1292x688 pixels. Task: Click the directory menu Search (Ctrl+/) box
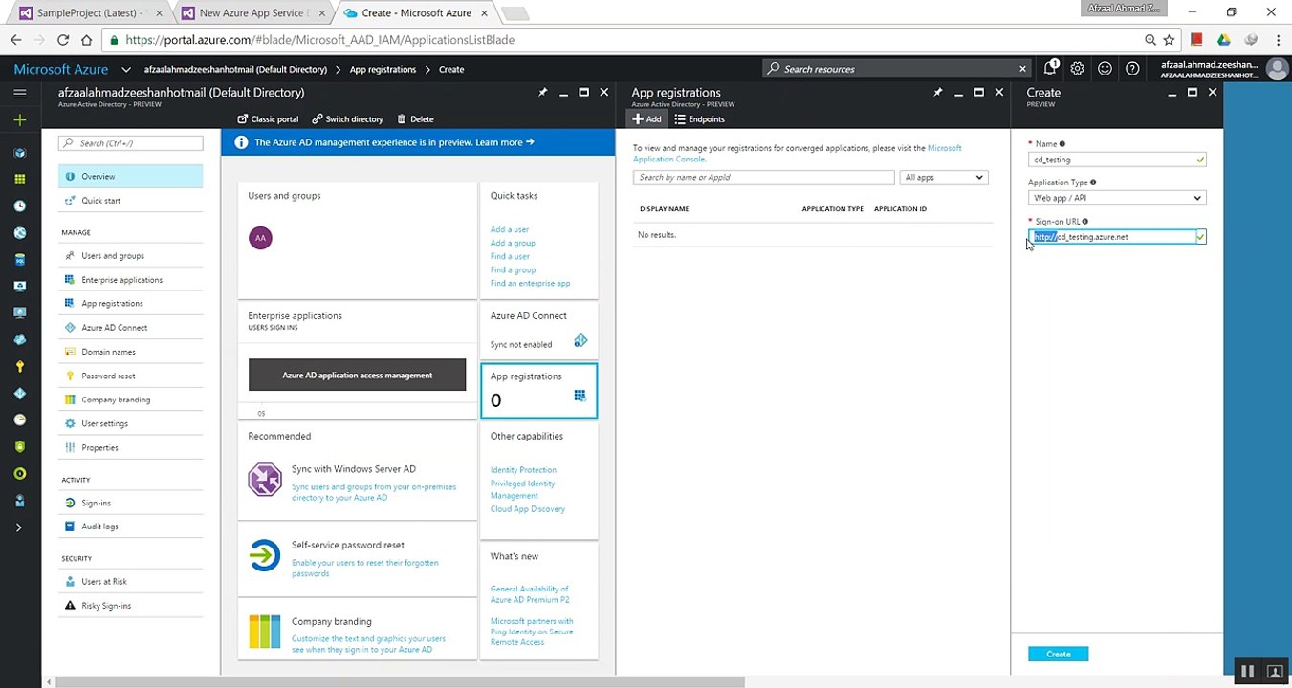click(x=130, y=143)
